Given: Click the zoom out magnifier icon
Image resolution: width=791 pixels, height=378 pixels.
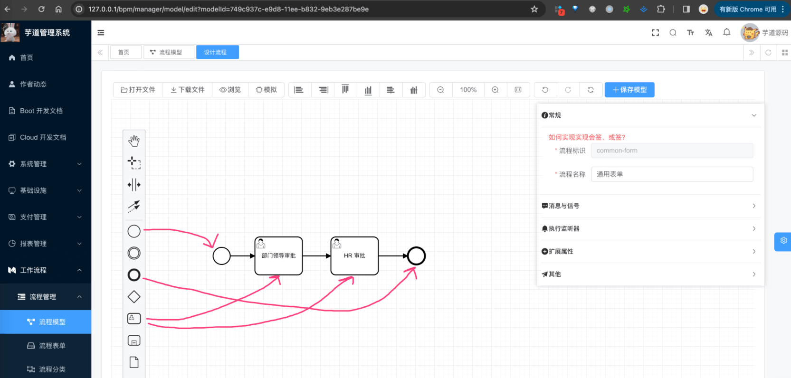Looking at the screenshot, I should coord(440,90).
